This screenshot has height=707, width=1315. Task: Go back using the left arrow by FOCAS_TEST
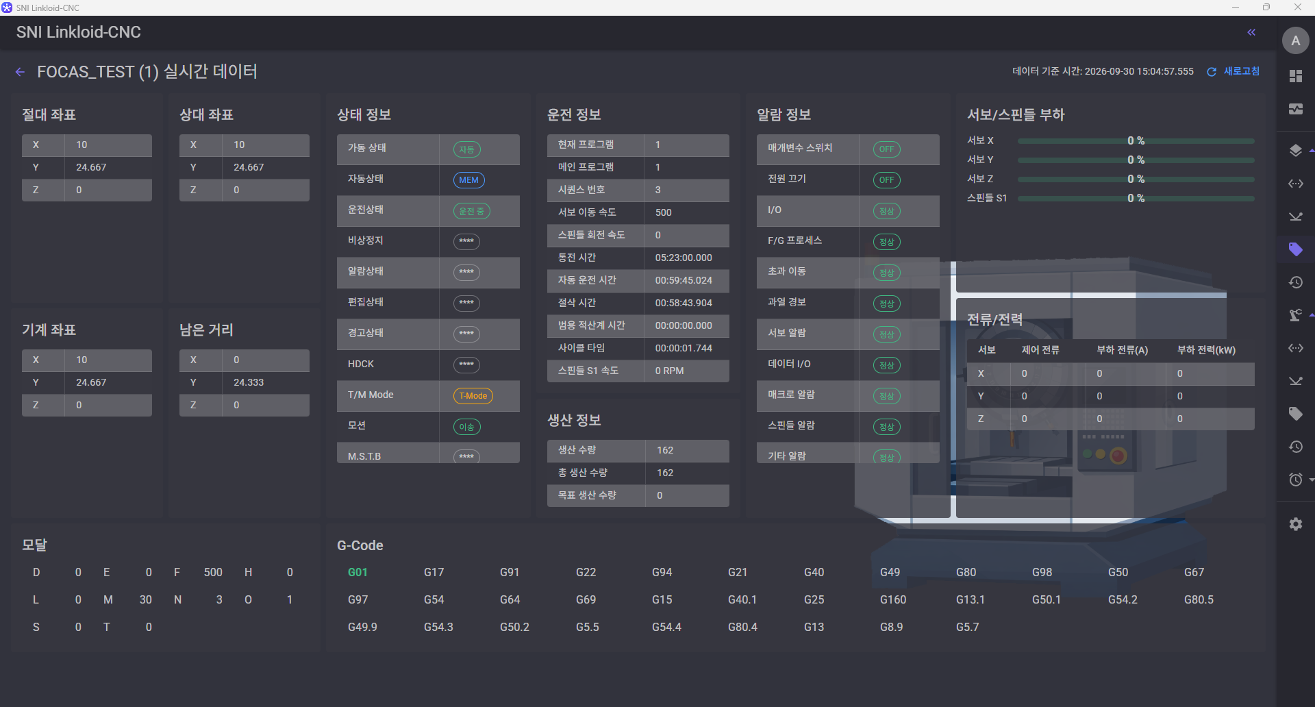[x=20, y=72]
